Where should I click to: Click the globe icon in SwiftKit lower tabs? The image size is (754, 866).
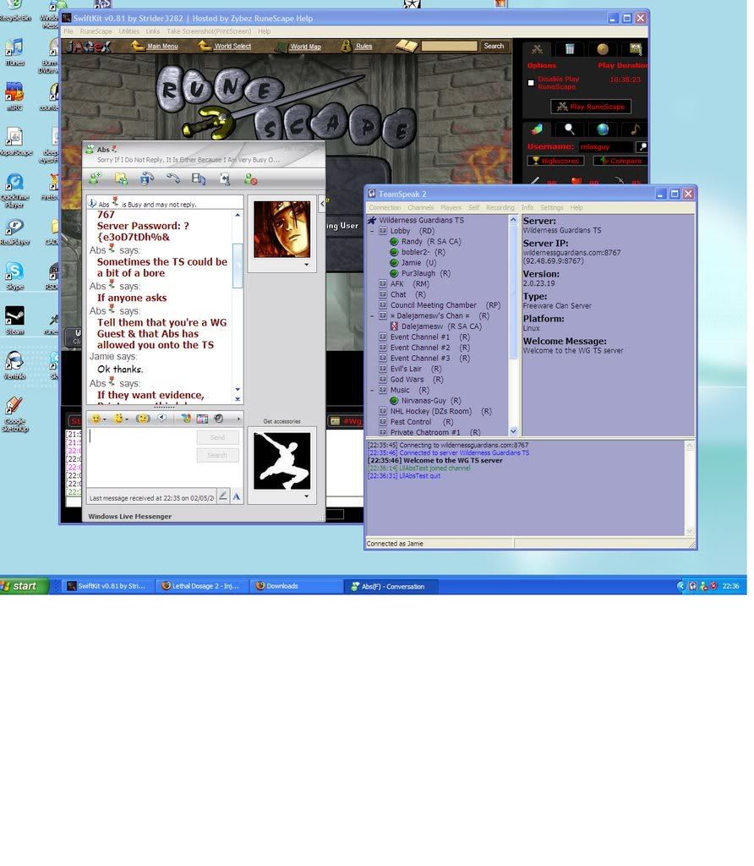click(603, 129)
